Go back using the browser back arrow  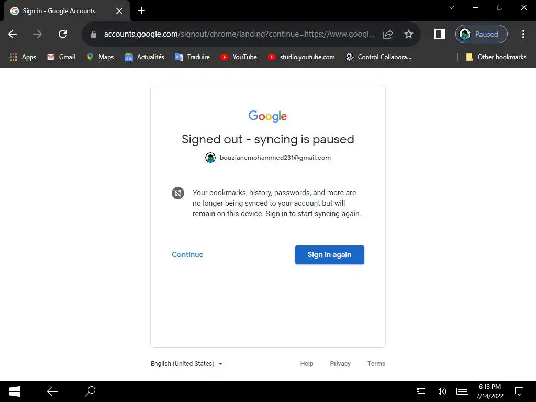13,34
